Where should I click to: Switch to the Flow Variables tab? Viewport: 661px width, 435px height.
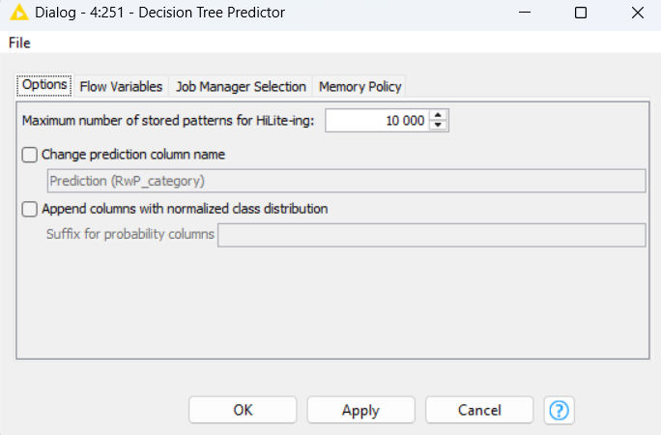pyautogui.click(x=121, y=86)
